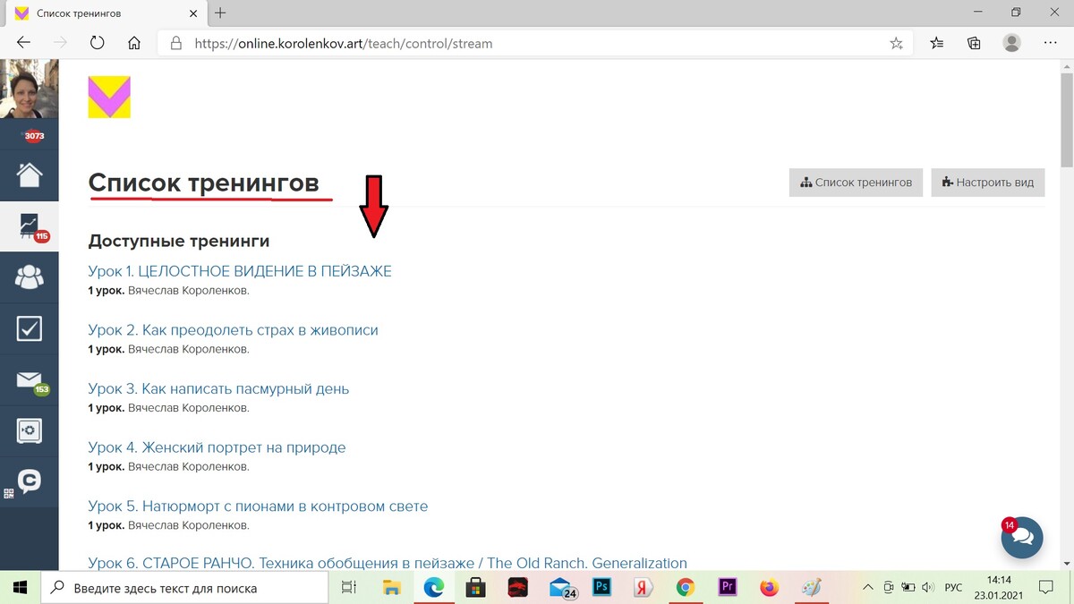Click the РУС language indicator
This screenshot has height=604, width=1074.
pos(954,588)
